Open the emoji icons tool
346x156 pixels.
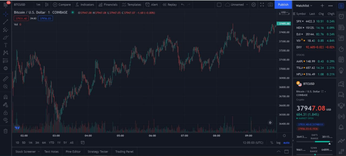[6, 68]
